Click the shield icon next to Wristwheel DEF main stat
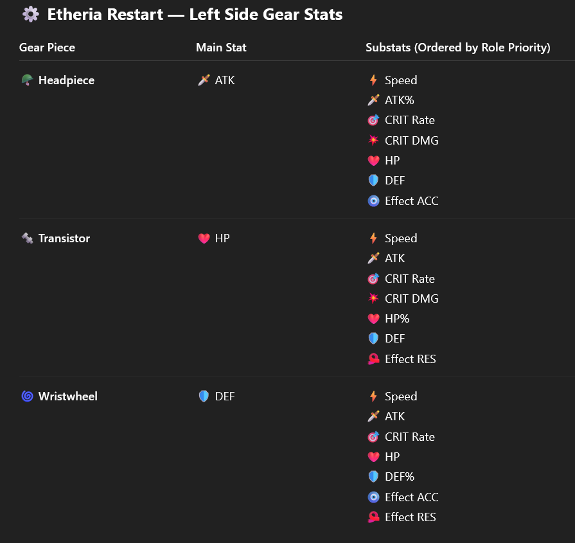This screenshot has width=575, height=543. [204, 396]
